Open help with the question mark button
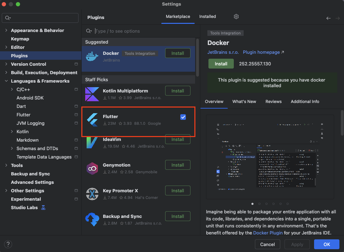This screenshot has width=344, height=252. coord(8,244)
